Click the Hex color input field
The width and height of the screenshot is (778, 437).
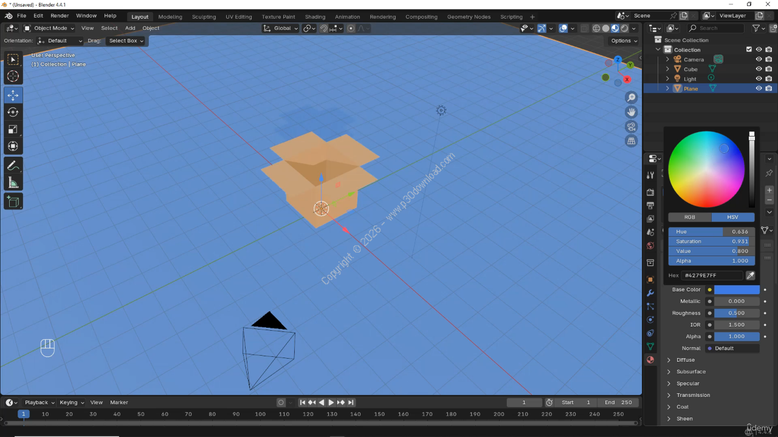[712, 276]
